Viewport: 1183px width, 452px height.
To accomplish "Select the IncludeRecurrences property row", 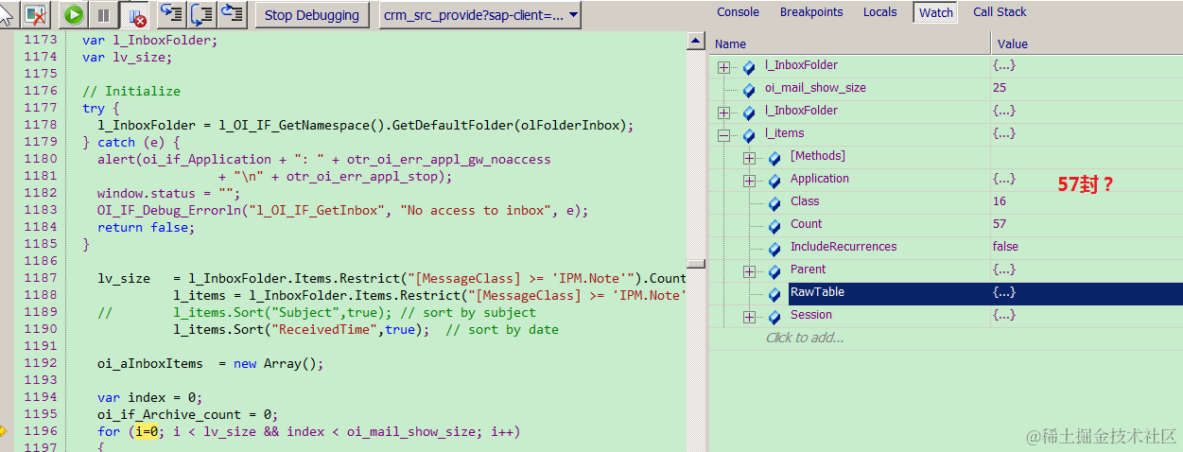I will click(946, 247).
